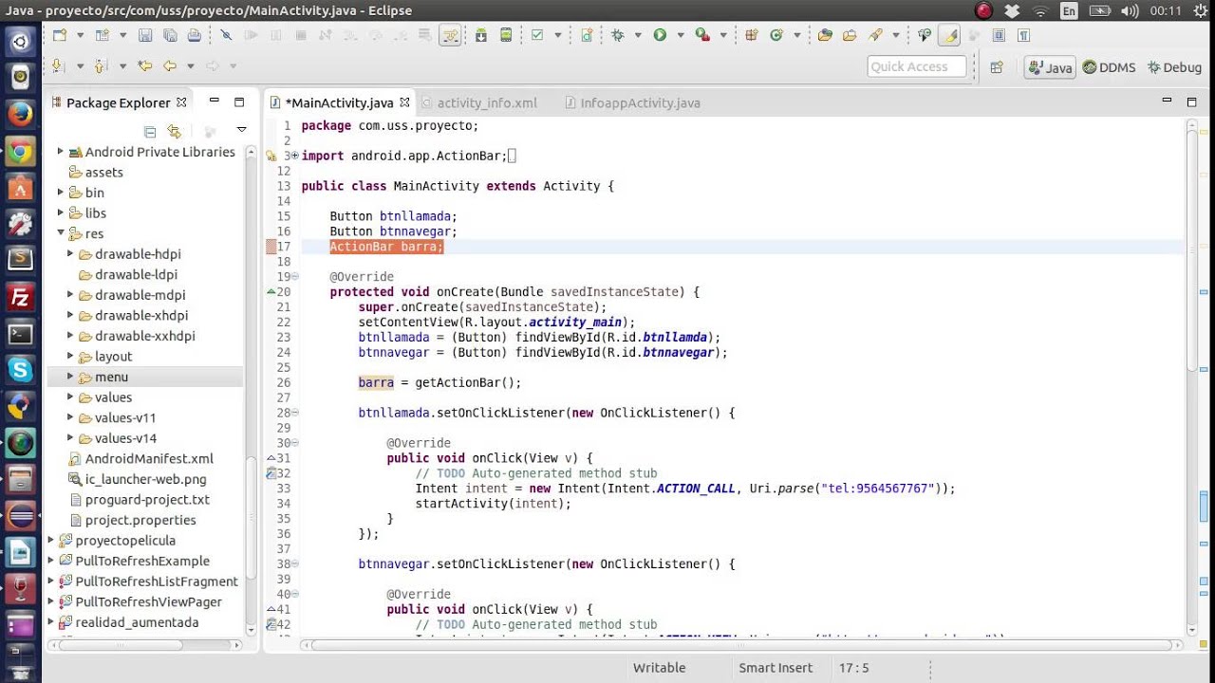Click the New wizard icon in toolbar

[x=59, y=35]
